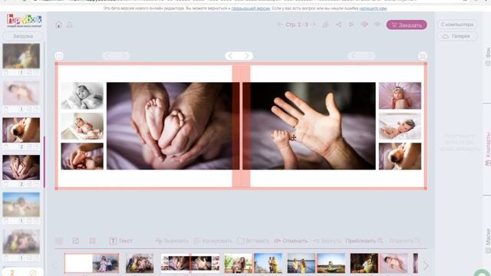Advance filmstrip with right chevron arrow

pos(425,266)
